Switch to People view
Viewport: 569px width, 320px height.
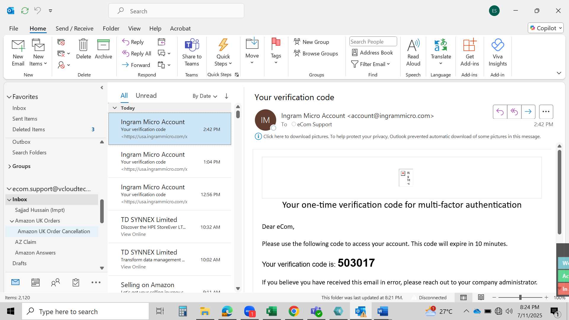coord(55,282)
